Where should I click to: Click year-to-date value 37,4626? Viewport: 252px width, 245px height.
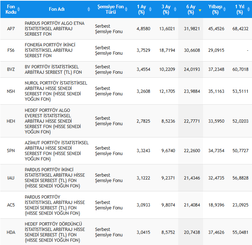[216, 232]
